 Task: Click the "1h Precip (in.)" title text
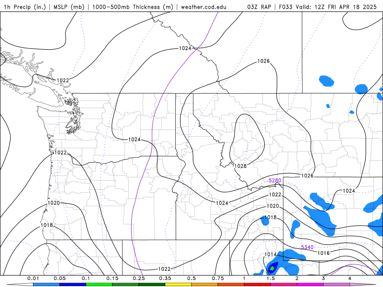pos(25,7)
